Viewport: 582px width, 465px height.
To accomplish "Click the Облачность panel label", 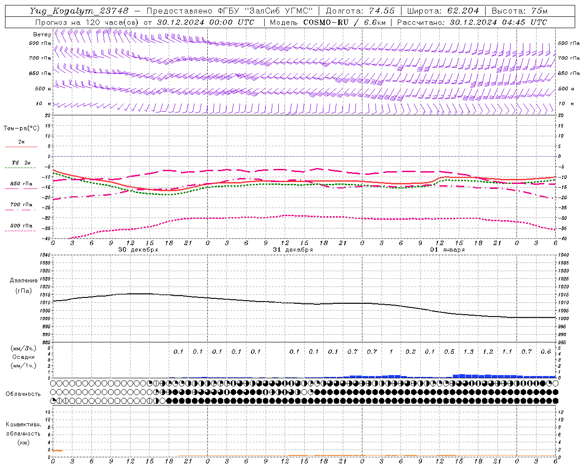I will (x=23, y=394).
